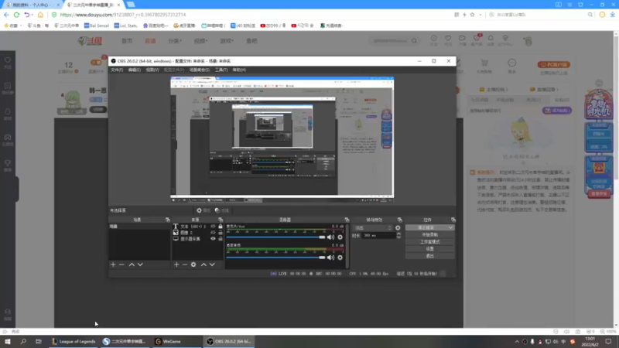The image size is (619, 348).
Task: Click the orange PC client button on Douyu
Action: (553, 65)
